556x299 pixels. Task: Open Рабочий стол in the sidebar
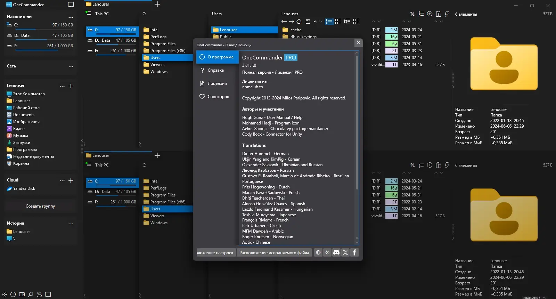pyautogui.click(x=23, y=108)
